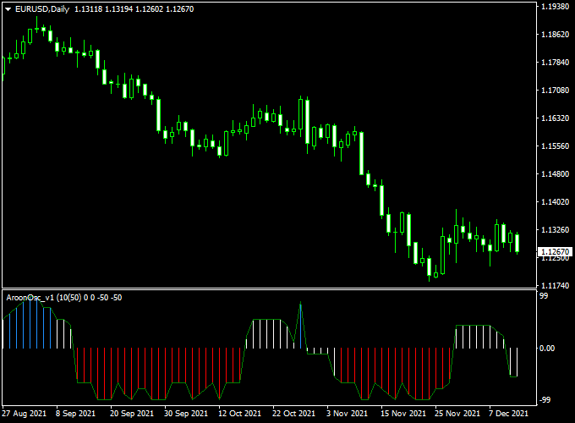This screenshot has height=423, width=575.
Task: Select the last candlestick on the chart
Action: 517,243
